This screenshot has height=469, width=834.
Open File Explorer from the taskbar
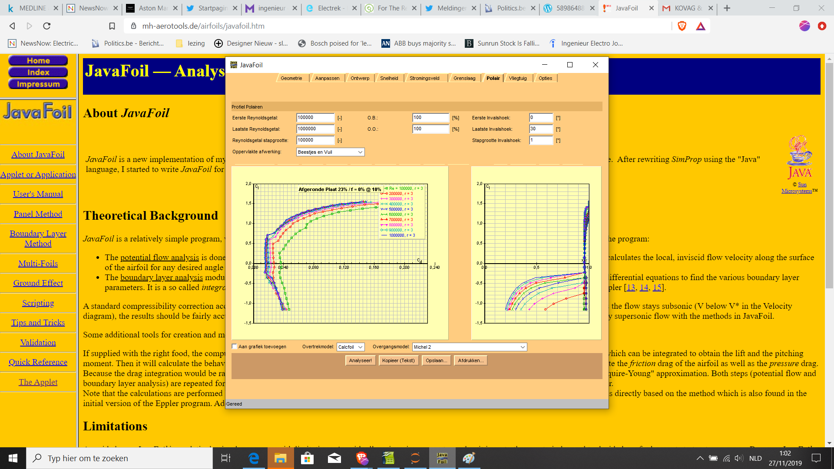(280, 458)
